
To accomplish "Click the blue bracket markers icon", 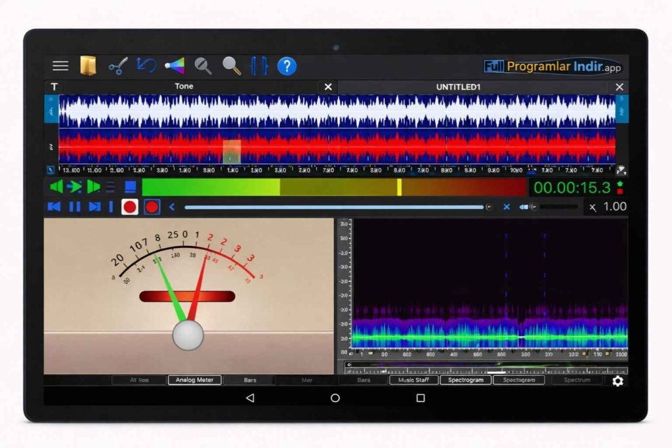I will pos(259,66).
